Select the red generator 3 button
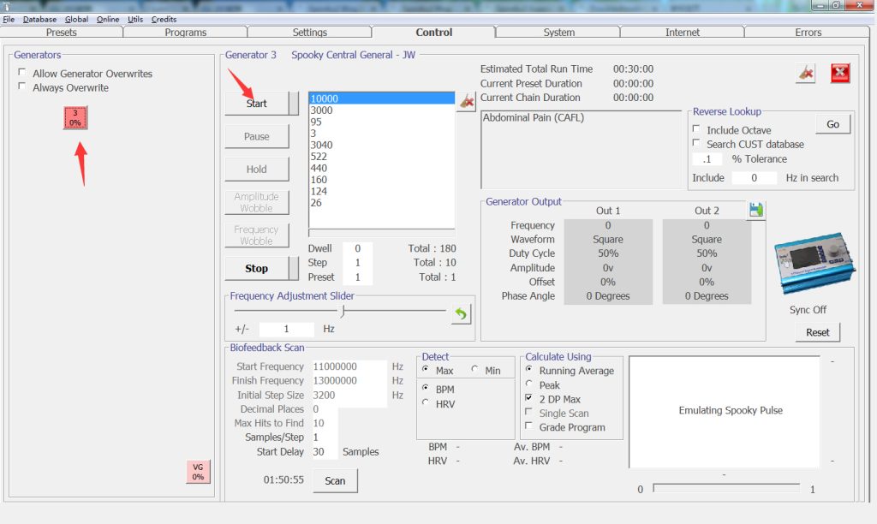 coord(75,118)
